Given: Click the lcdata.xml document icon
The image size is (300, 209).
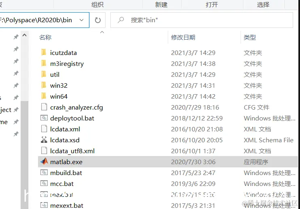Looking at the screenshot, I should [44, 129].
